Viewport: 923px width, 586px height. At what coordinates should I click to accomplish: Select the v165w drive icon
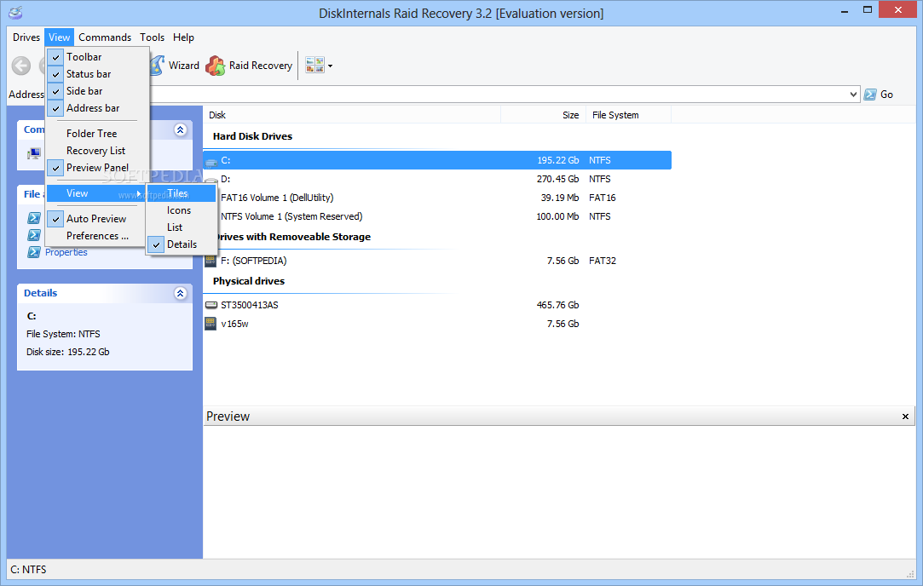coord(211,324)
